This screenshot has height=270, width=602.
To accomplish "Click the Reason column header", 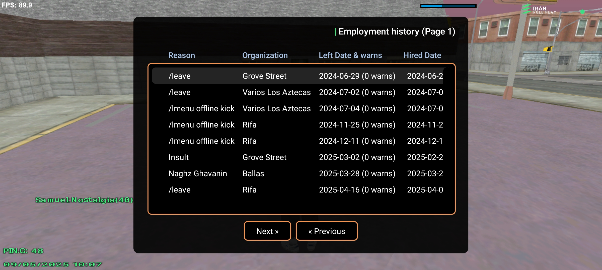I will click(182, 55).
